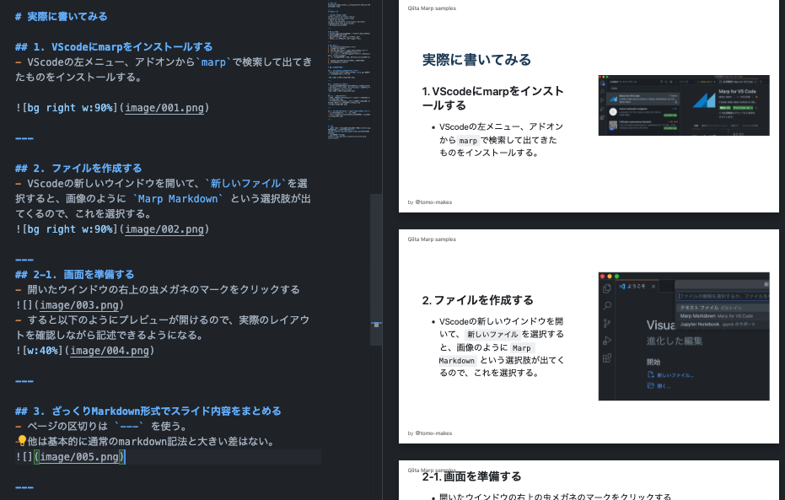Click preview heading '2. ファイルを作成する'
The height and width of the screenshot is (500, 785).
[x=477, y=300]
